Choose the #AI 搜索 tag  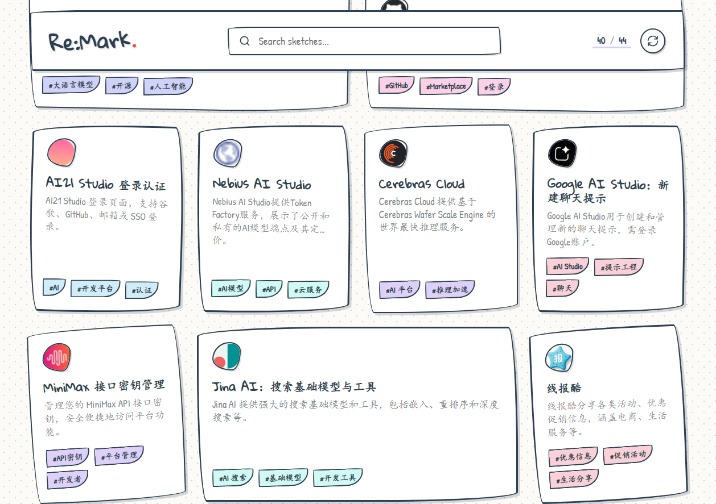coord(233,478)
